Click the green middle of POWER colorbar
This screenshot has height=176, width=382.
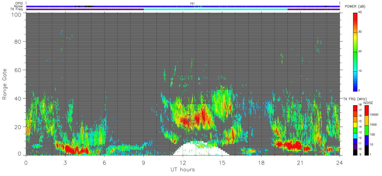[x=355, y=51]
